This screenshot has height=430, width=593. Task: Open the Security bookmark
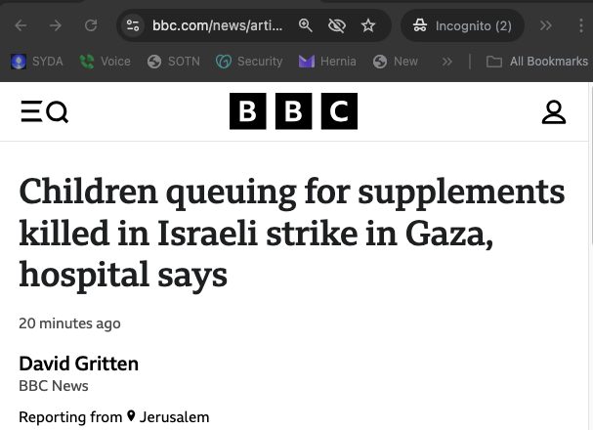point(248,62)
